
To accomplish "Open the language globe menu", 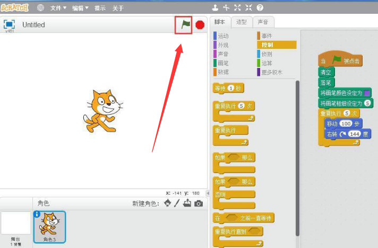I will coord(40,8).
